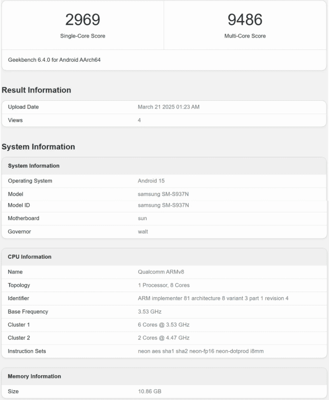Click the Motherboard value sun
This screenshot has height=400, width=329.
click(x=142, y=219)
